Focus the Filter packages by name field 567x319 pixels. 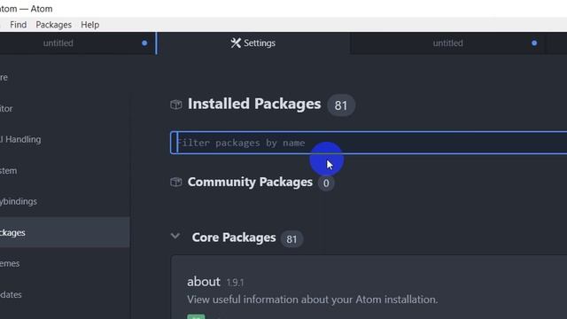[x=369, y=143]
